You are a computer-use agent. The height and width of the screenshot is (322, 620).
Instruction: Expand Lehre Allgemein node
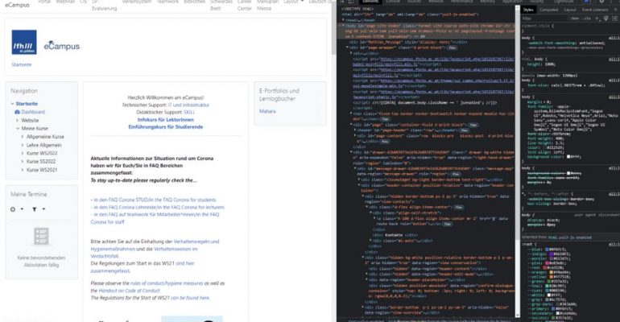23,146
